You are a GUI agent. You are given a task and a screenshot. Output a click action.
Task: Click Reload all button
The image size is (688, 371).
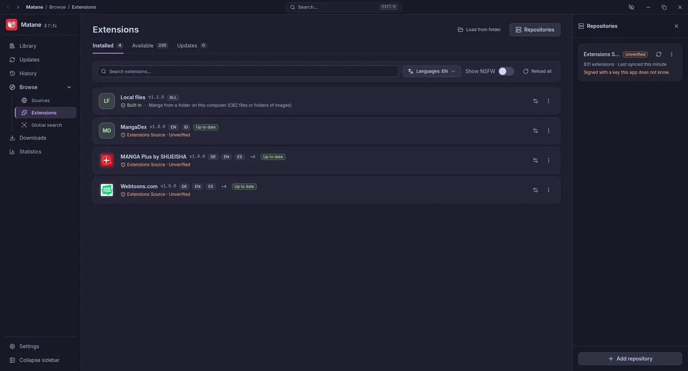point(537,71)
